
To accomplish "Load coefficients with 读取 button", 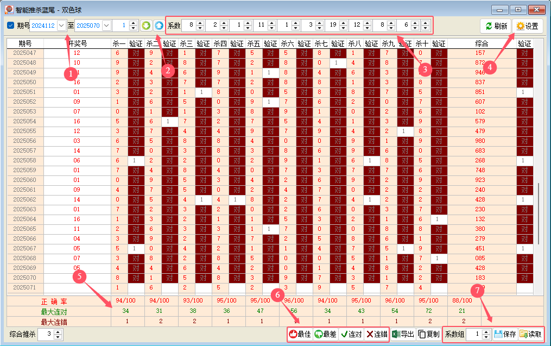I will [x=530, y=335].
